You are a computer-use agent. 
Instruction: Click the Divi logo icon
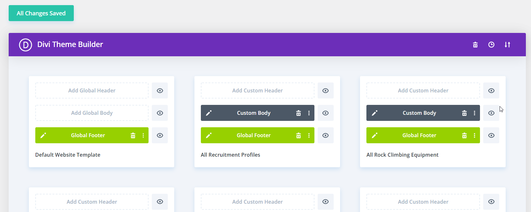click(25, 45)
